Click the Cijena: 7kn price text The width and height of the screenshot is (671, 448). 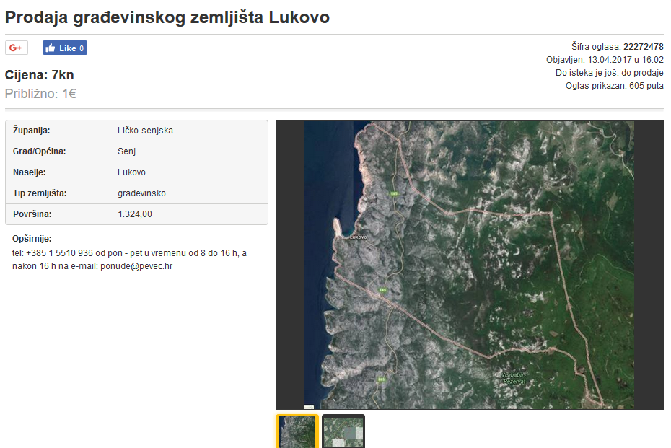39,75
